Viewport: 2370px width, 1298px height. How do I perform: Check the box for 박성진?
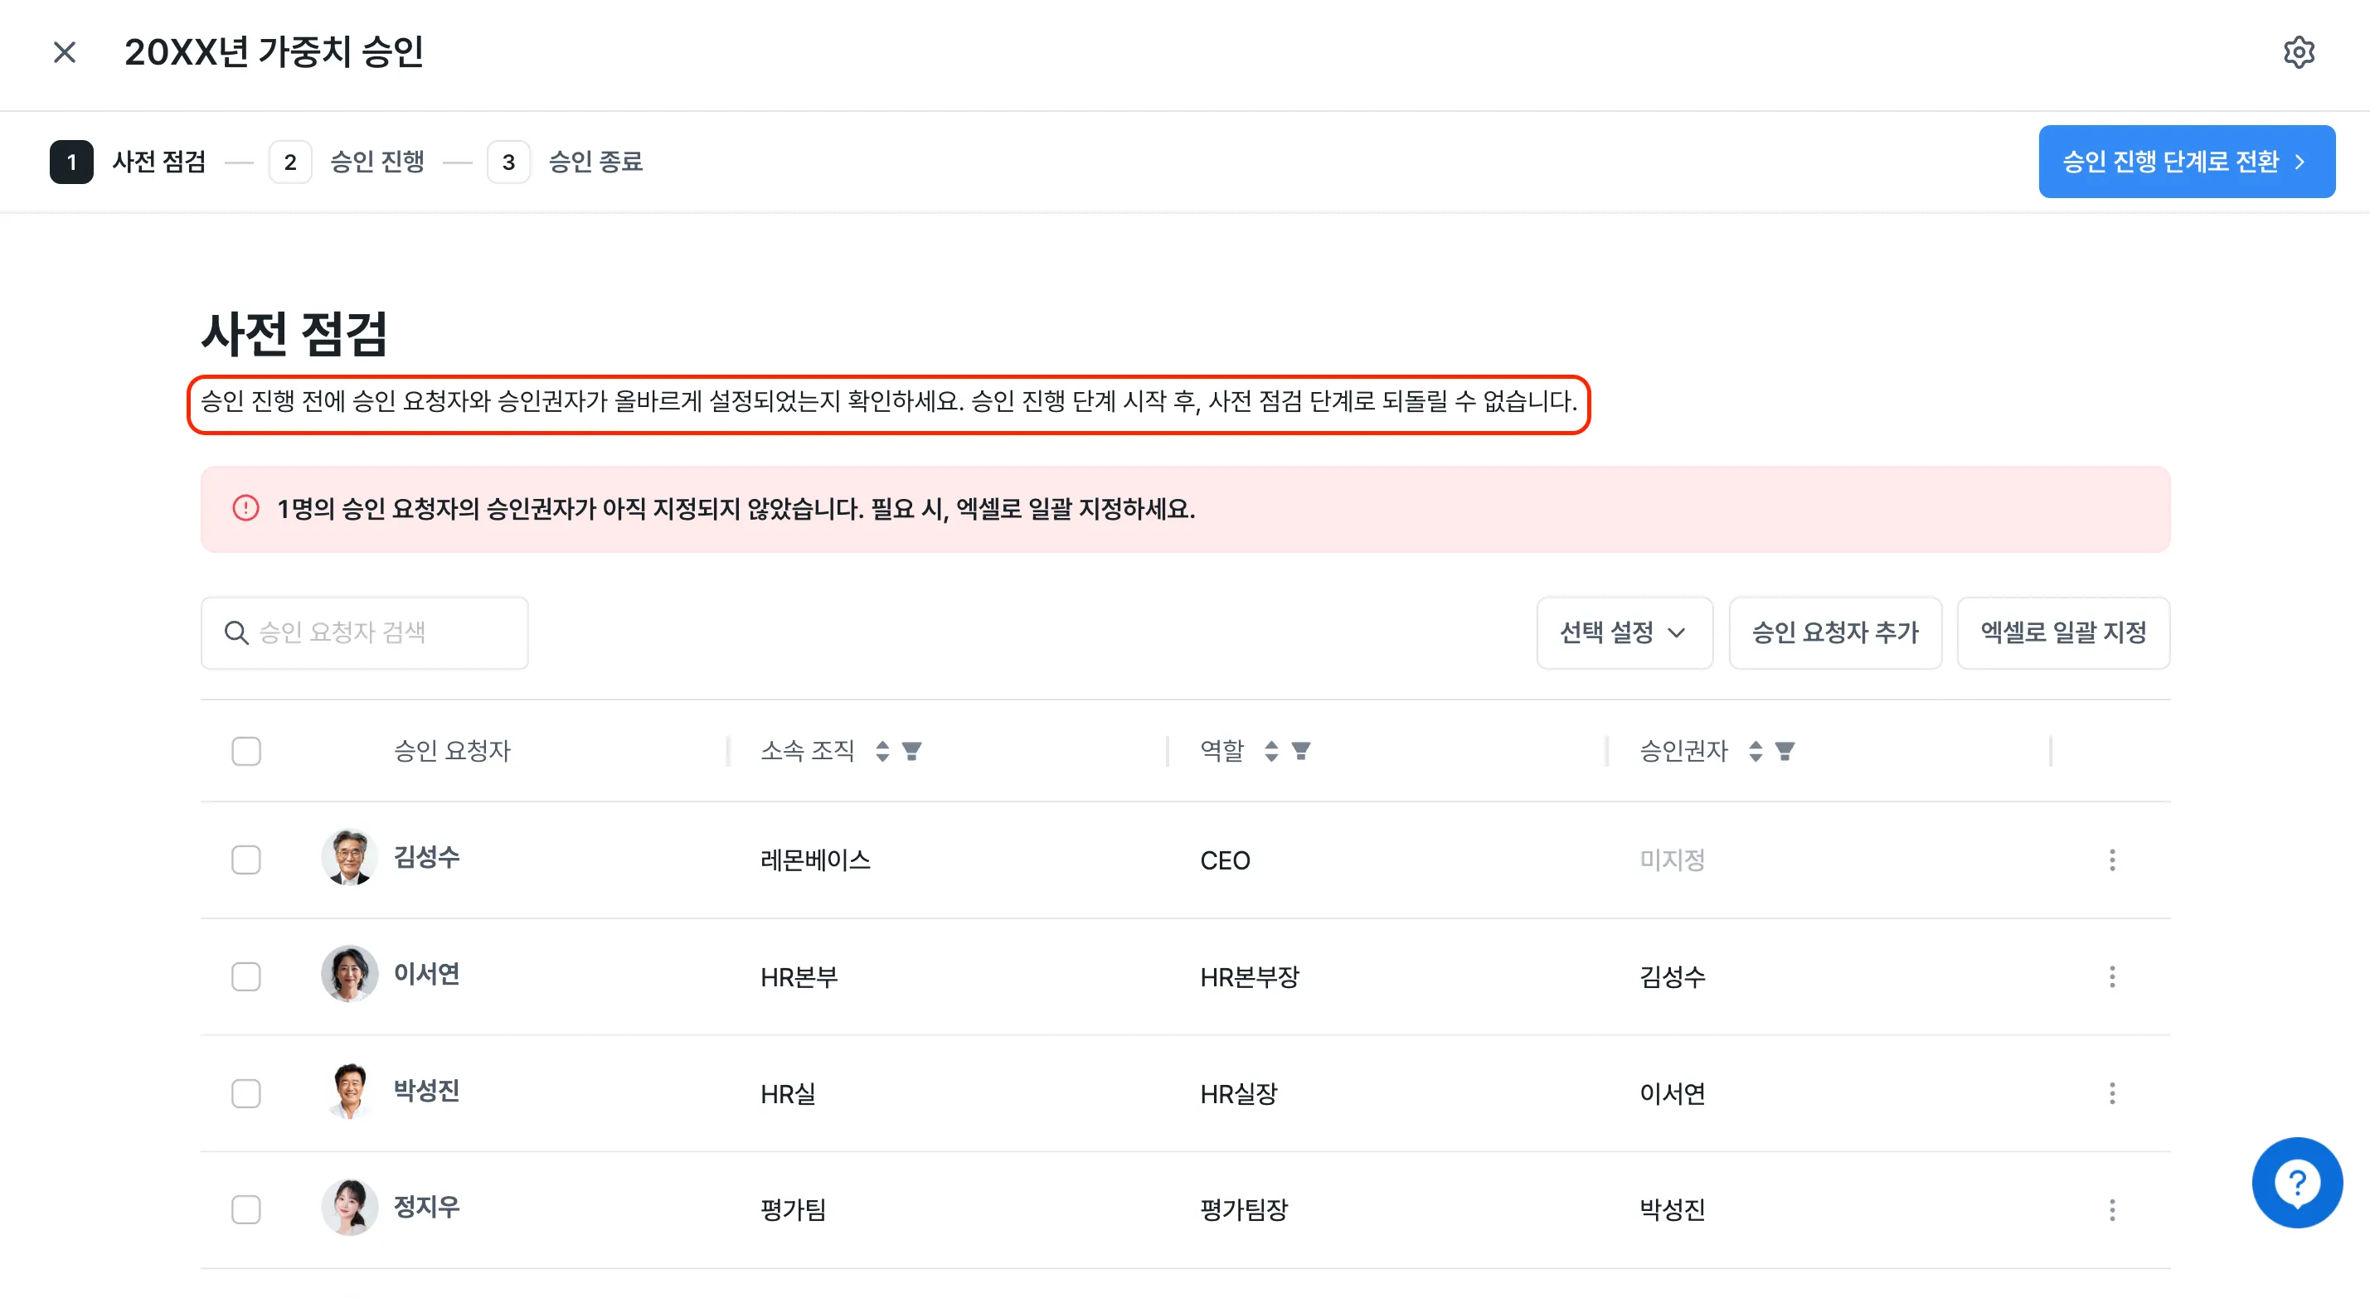coord(246,1094)
